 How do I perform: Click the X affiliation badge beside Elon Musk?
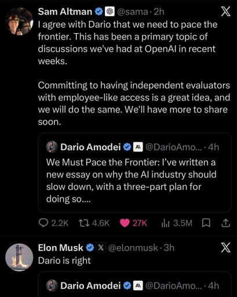click(101, 248)
